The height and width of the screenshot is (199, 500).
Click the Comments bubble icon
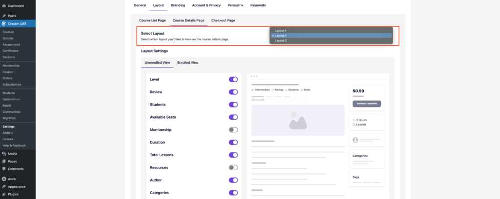coord(4,169)
